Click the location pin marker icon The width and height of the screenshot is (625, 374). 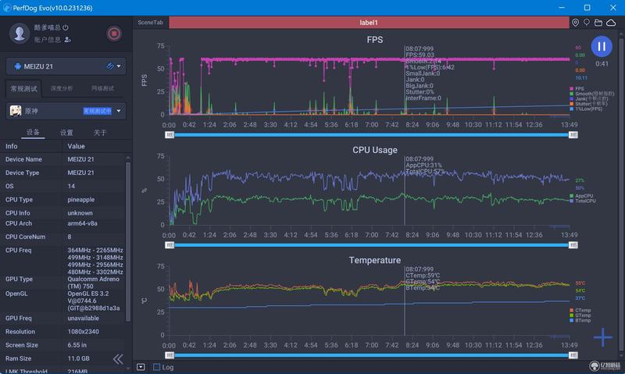[x=575, y=23]
